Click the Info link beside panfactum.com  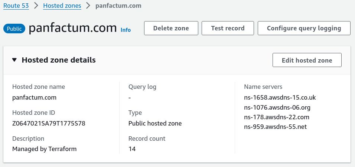tap(126, 30)
